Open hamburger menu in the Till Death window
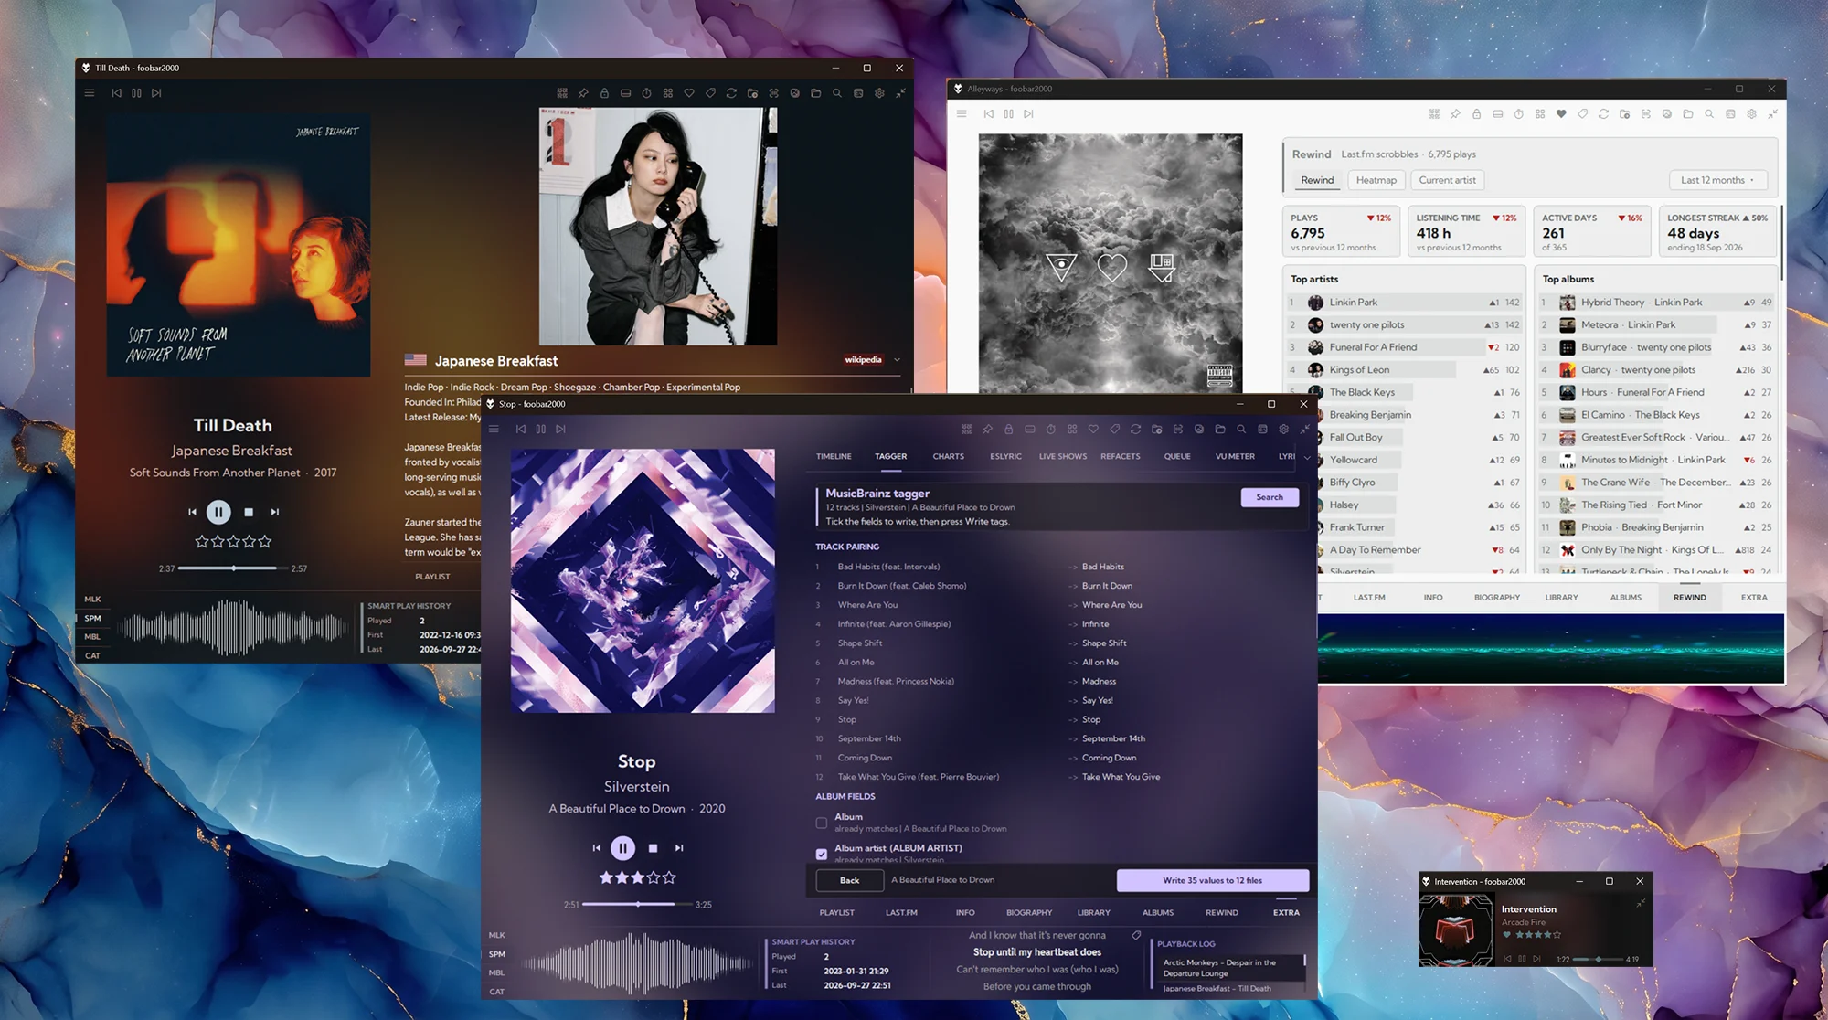 [90, 93]
